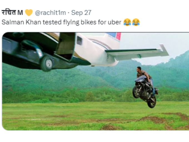Screen dimensions: 189x142
Task: Open the रचित M profile name
Action: point(12,13)
